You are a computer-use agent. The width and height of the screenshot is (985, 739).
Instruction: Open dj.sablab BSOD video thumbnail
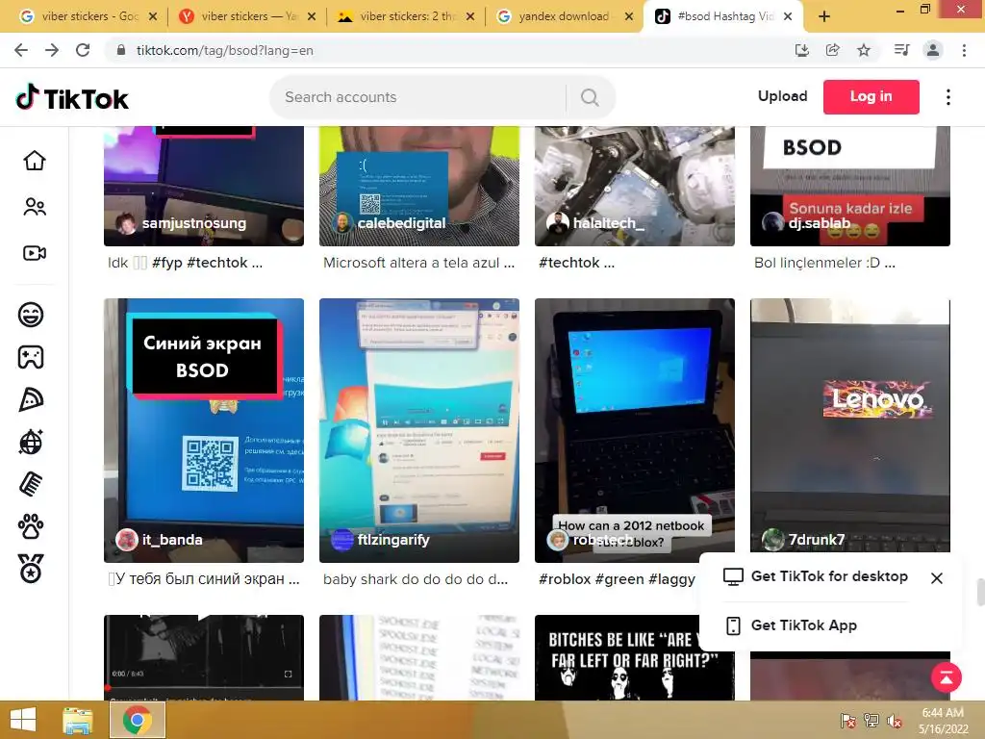click(x=850, y=186)
